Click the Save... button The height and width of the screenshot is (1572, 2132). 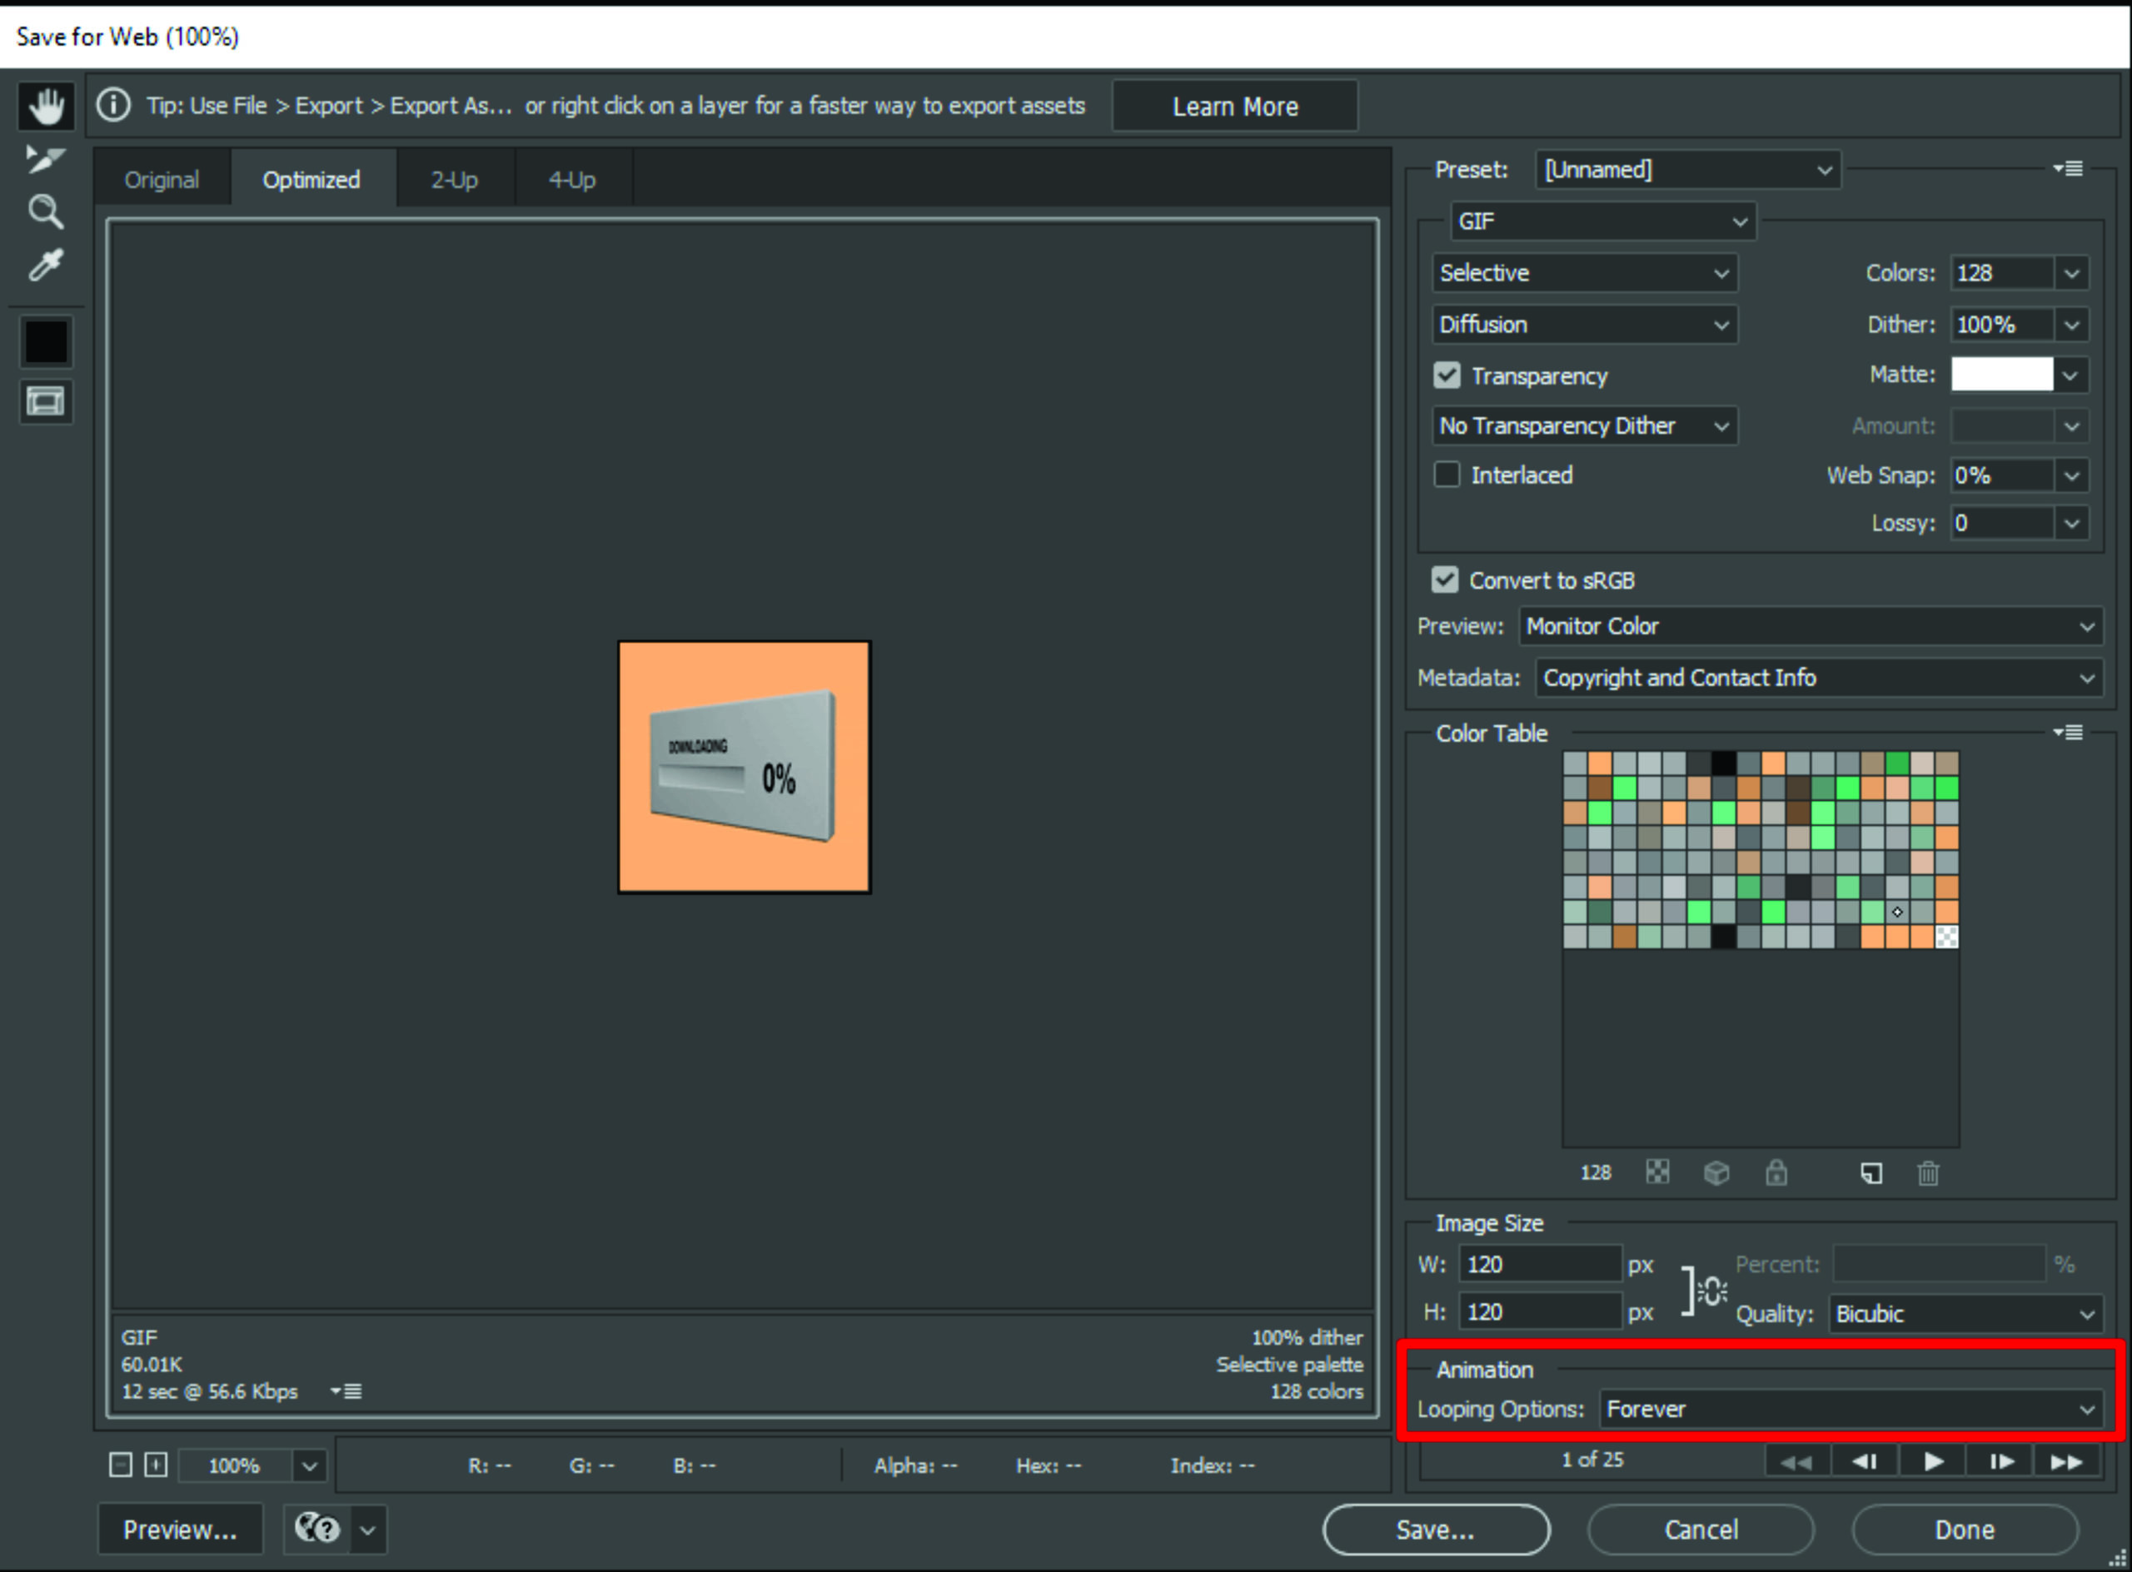[1435, 1530]
